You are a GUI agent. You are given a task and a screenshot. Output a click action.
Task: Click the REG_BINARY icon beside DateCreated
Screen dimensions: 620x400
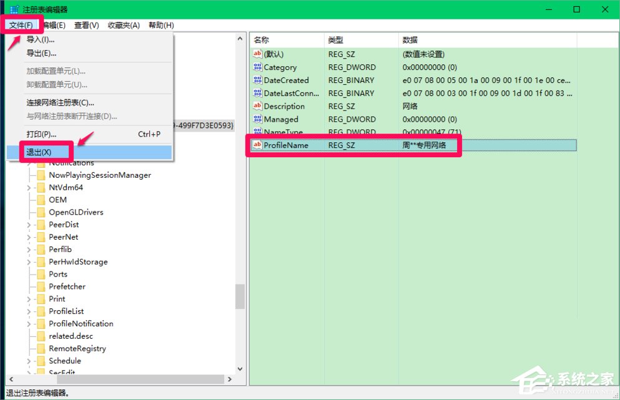(x=257, y=80)
